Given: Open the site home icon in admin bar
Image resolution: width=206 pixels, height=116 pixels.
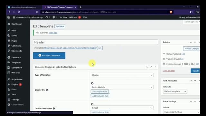Looking at the screenshot, I should click(x=14, y=17).
